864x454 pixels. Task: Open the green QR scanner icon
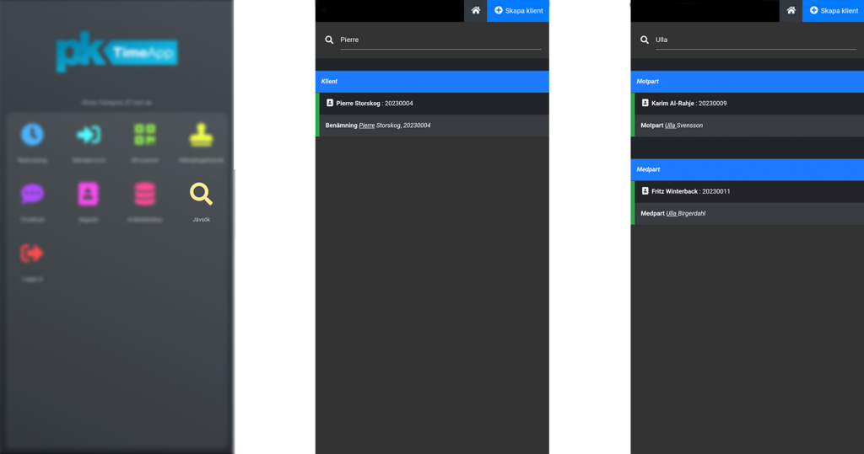click(x=145, y=135)
